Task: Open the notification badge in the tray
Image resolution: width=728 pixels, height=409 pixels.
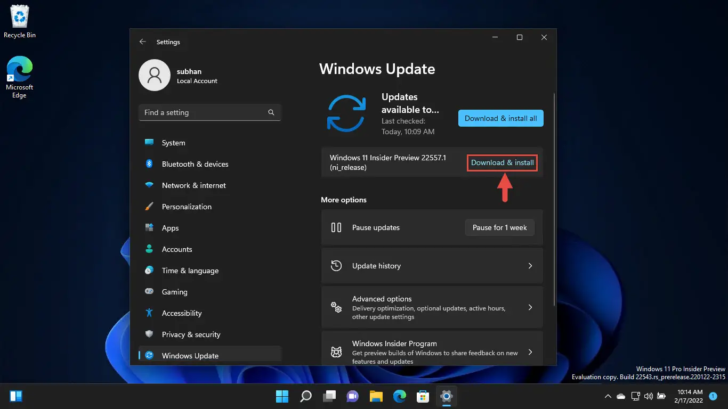Action: 713,396
